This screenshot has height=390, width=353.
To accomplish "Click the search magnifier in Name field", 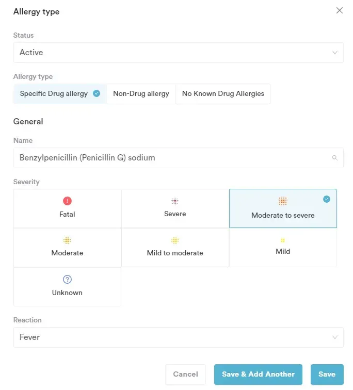I will [x=334, y=158].
